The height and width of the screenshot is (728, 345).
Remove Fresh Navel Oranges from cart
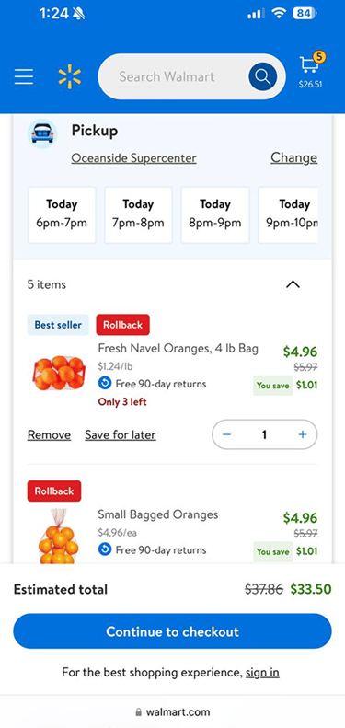[x=49, y=435]
